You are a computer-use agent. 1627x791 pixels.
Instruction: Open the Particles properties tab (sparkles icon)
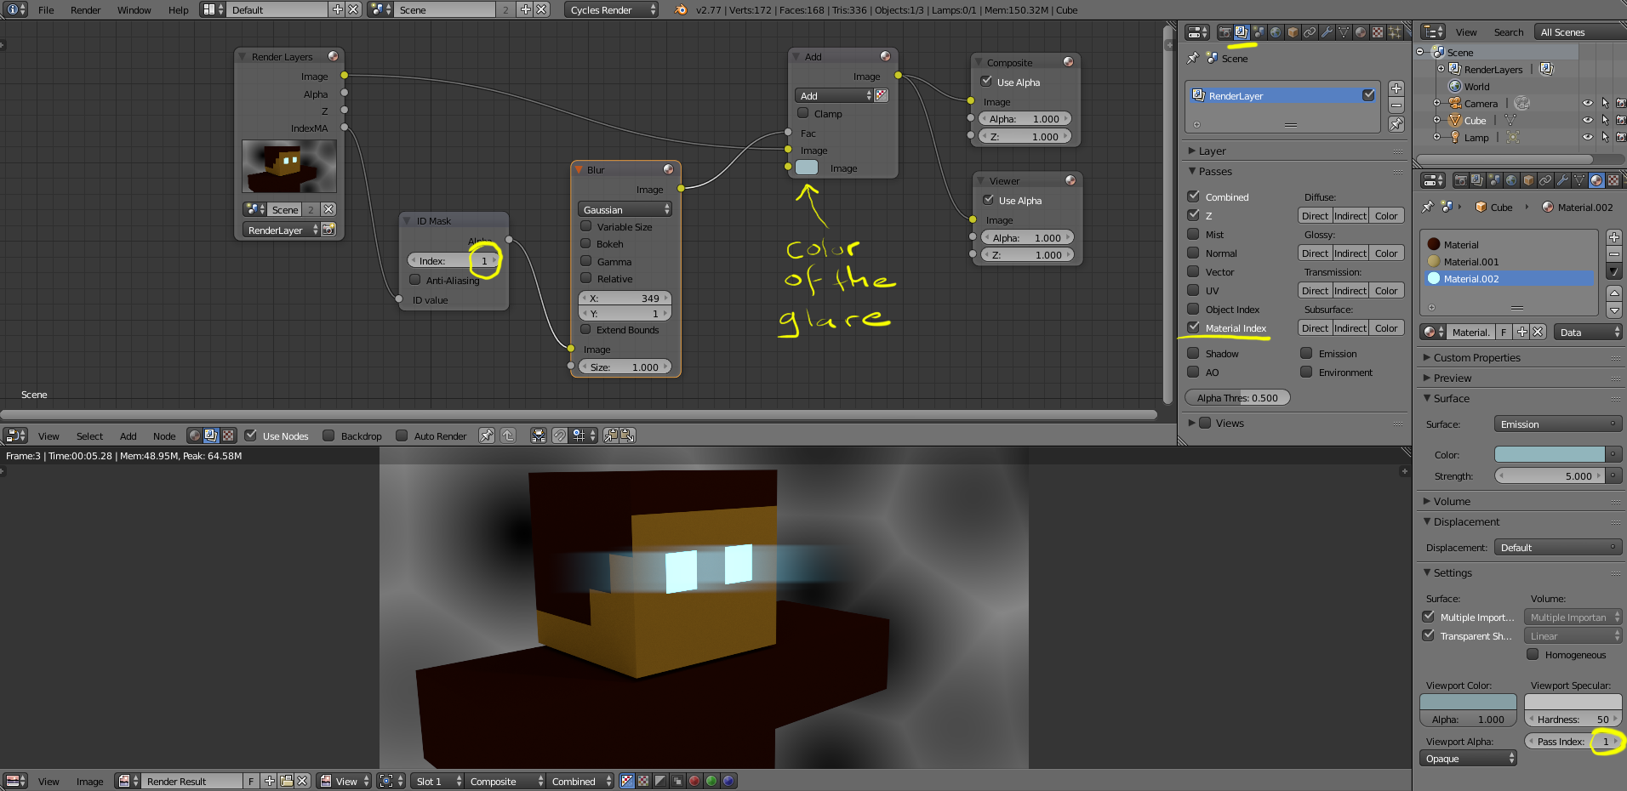[x=1395, y=32]
